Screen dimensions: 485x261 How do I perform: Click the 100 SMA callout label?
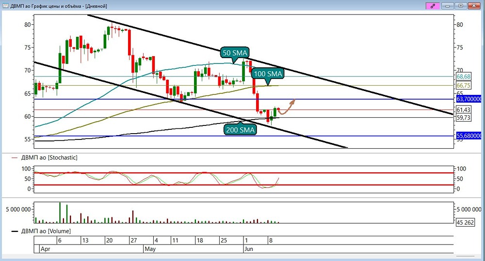268,74
